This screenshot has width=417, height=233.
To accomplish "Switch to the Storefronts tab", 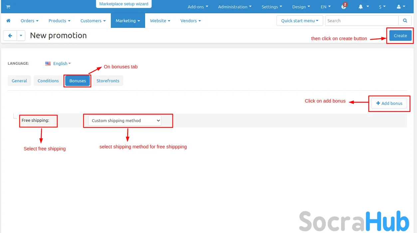I will coord(108,81).
